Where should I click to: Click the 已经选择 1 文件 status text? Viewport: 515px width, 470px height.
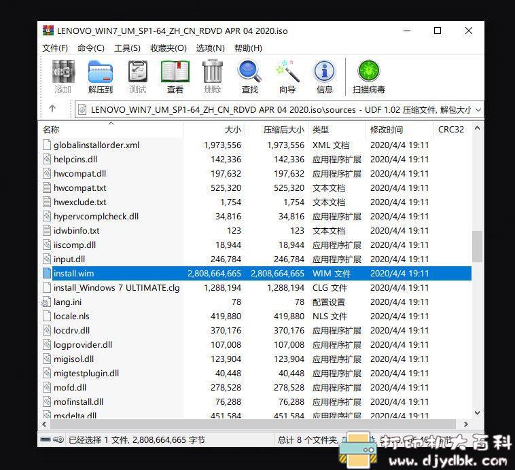[x=137, y=440]
